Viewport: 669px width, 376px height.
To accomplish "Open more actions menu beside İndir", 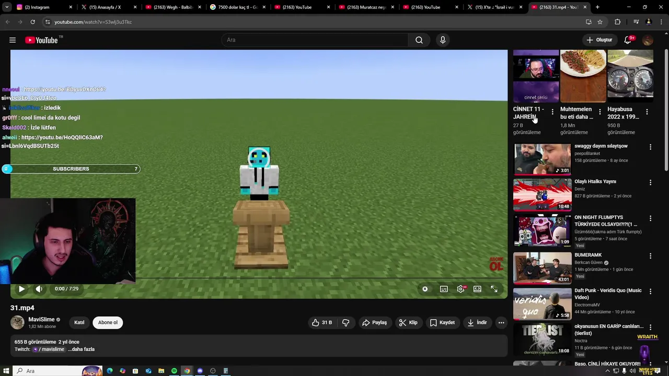I will click(x=501, y=323).
